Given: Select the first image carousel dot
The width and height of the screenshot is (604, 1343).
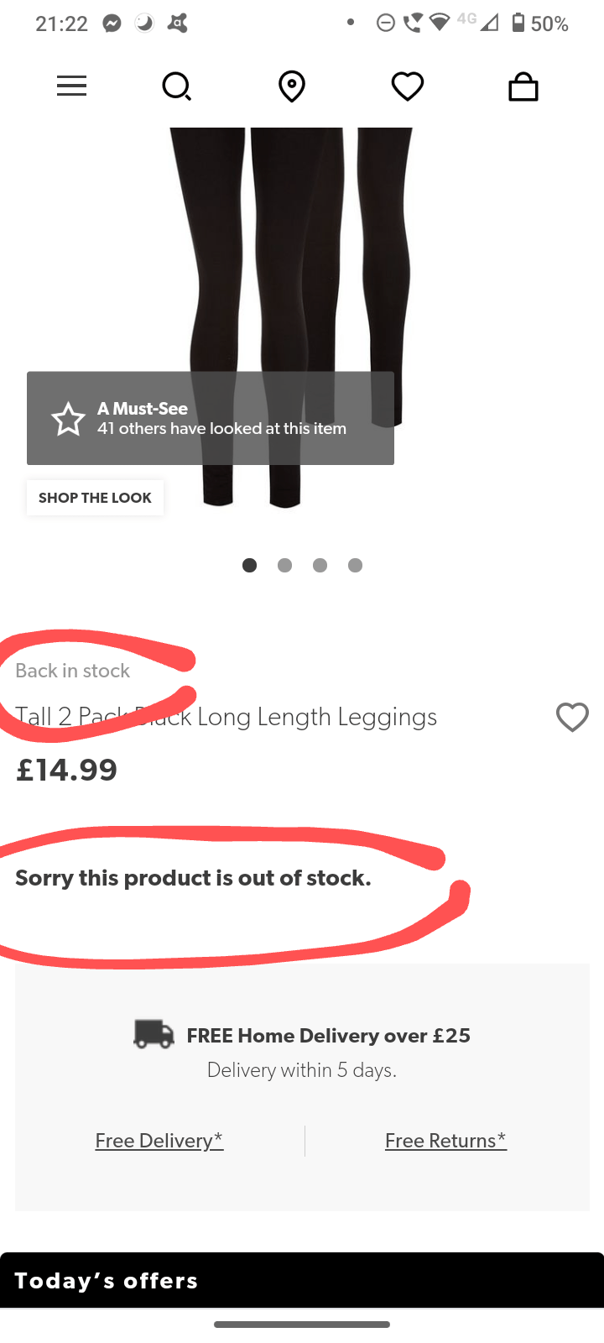Looking at the screenshot, I should coord(249,565).
